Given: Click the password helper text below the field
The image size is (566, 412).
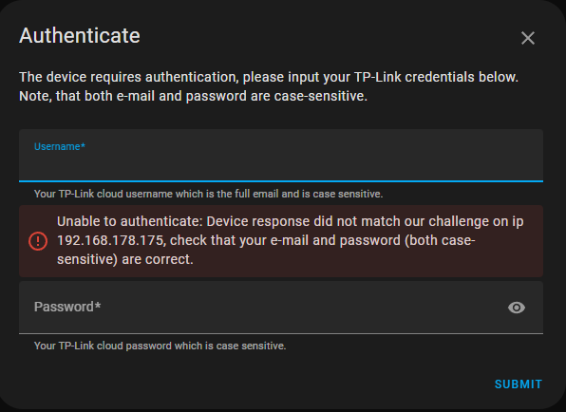Looking at the screenshot, I should click(x=160, y=346).
